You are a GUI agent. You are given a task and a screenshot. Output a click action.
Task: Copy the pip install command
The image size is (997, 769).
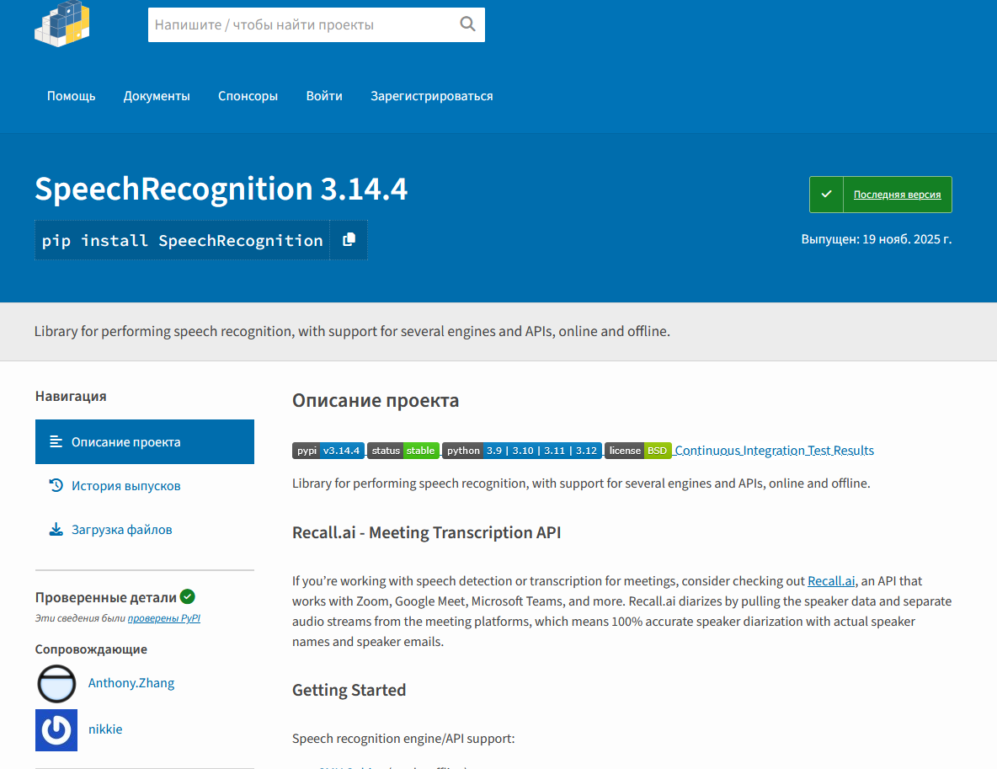coord(349,240)
